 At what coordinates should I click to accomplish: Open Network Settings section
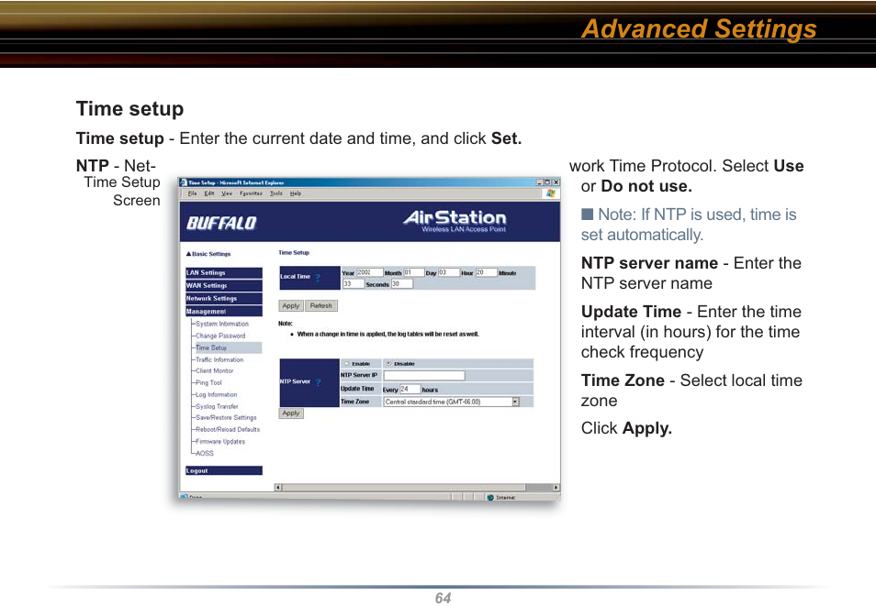[x=223, y=299]
